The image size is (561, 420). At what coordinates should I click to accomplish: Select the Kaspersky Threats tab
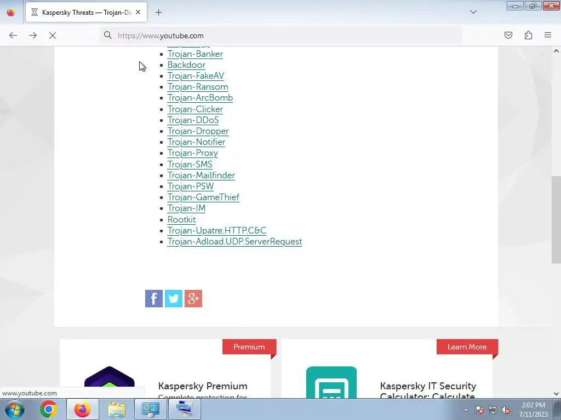86,13
